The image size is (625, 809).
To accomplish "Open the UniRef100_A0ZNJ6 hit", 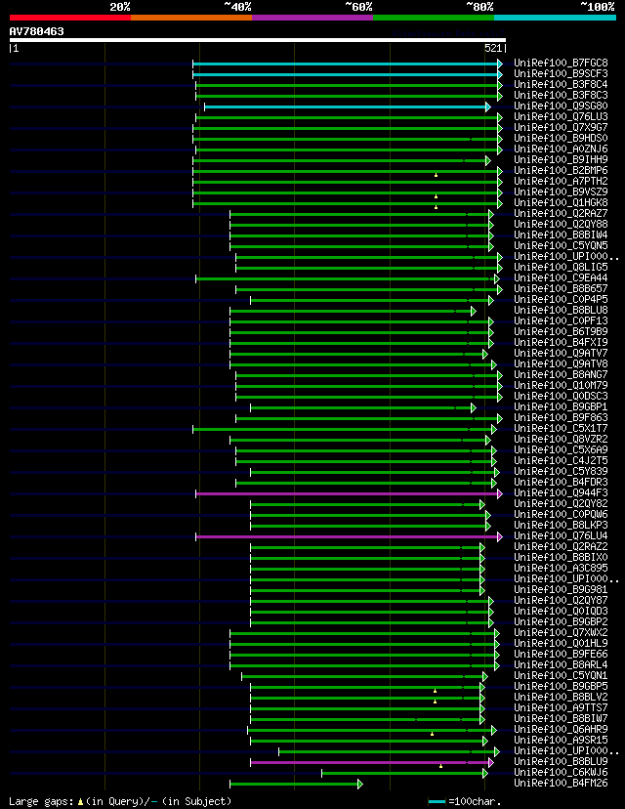I will [562, 149].
